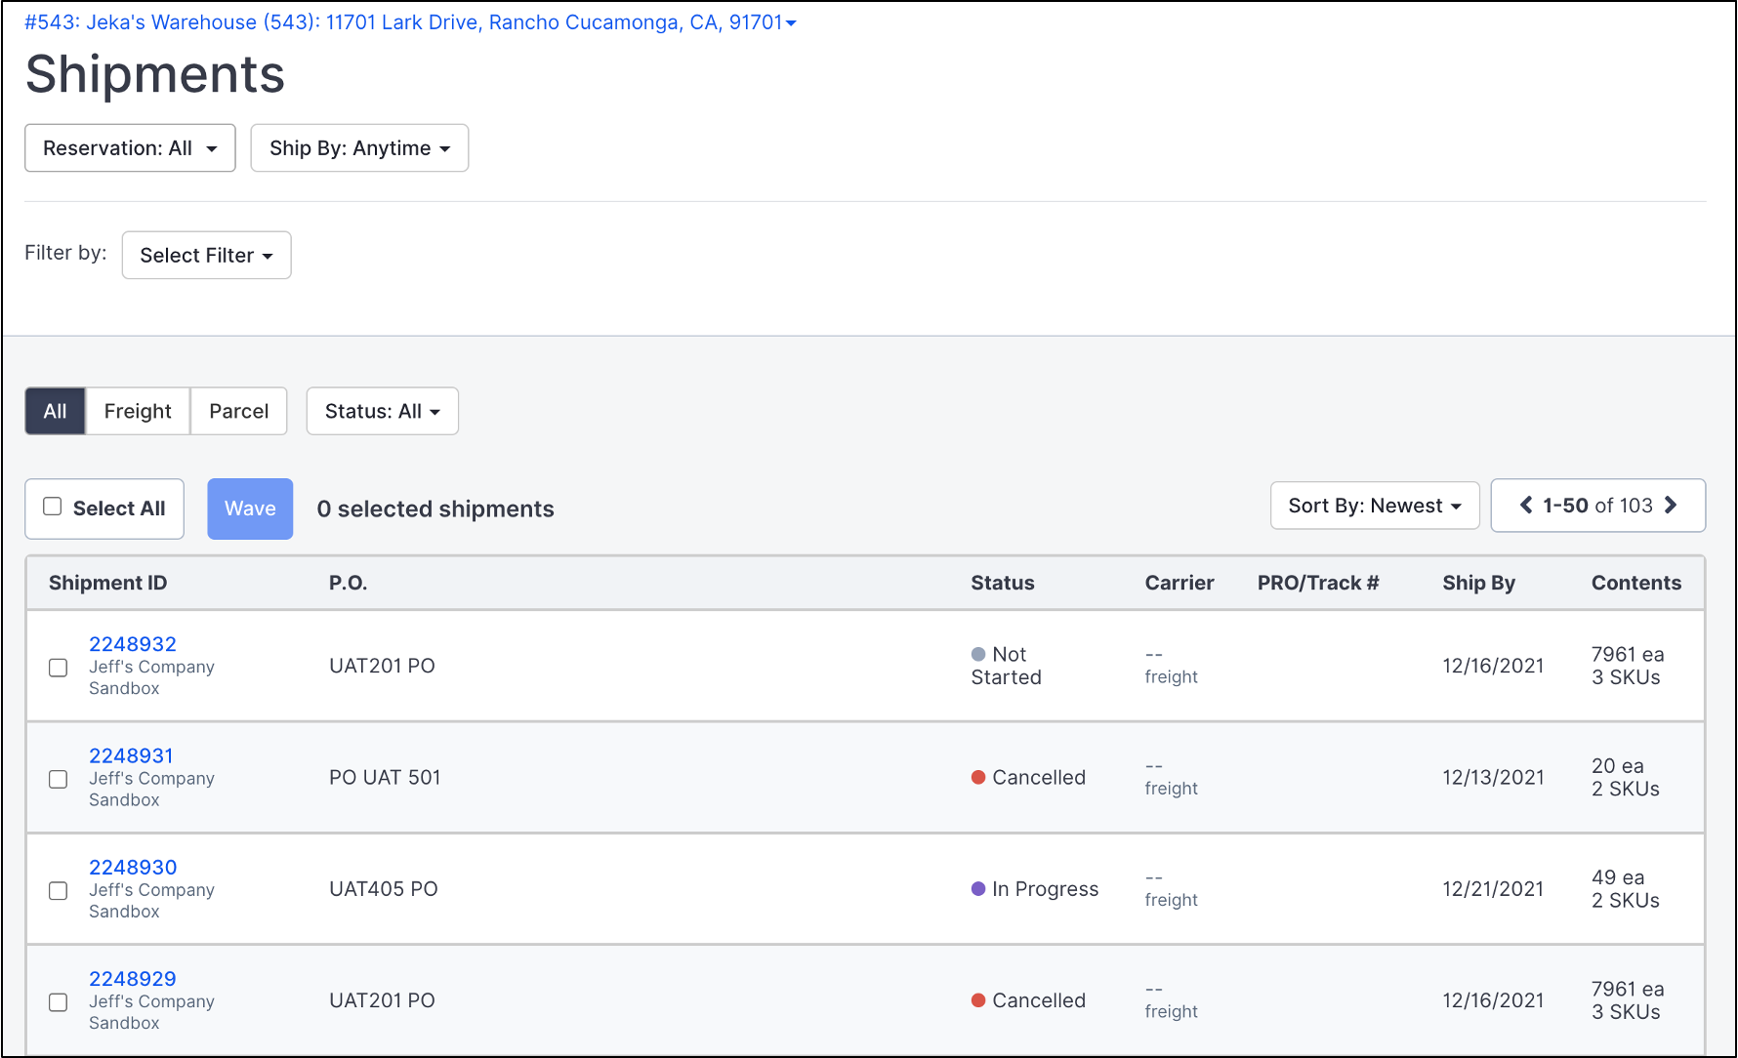The image size is (1738, 1058).
Task: Click the Wave button
Action: point(250,509)
